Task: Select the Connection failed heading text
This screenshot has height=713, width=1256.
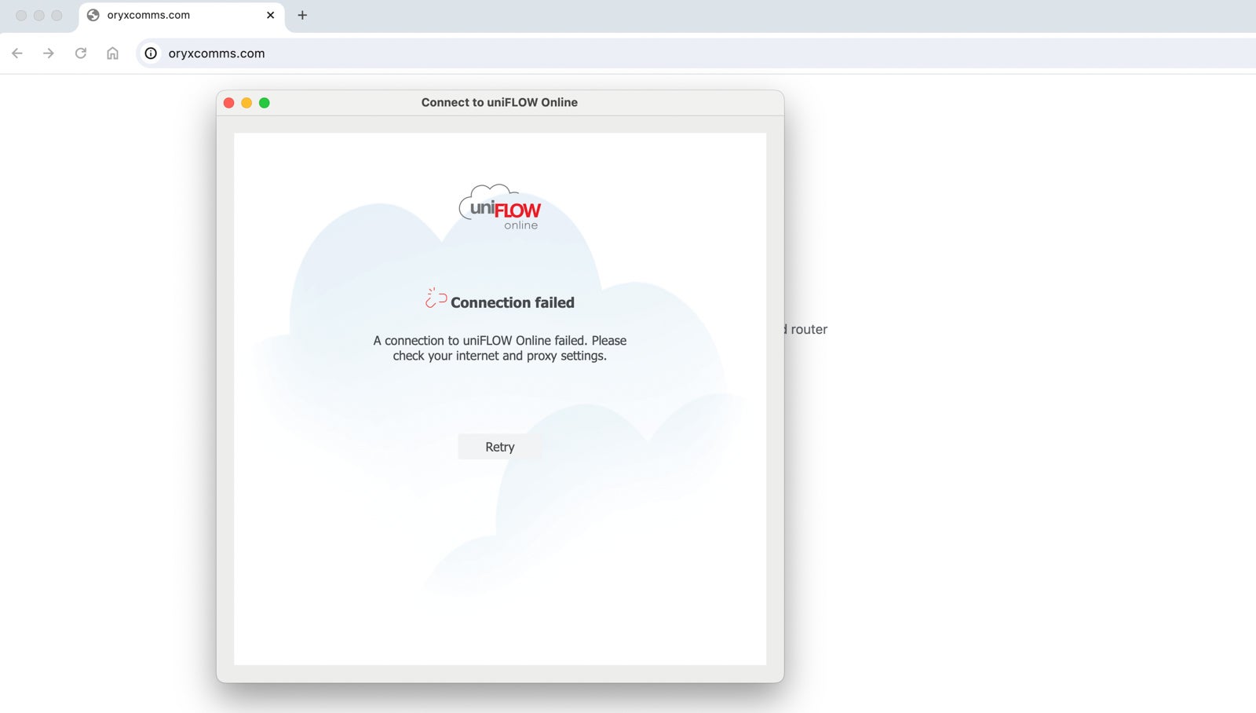Action: coord(513,302)
